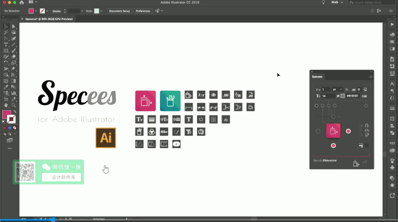Screen dimensions: 398x222
Task: Click the Home icon in title bar
Action: [x=22, y=3]
